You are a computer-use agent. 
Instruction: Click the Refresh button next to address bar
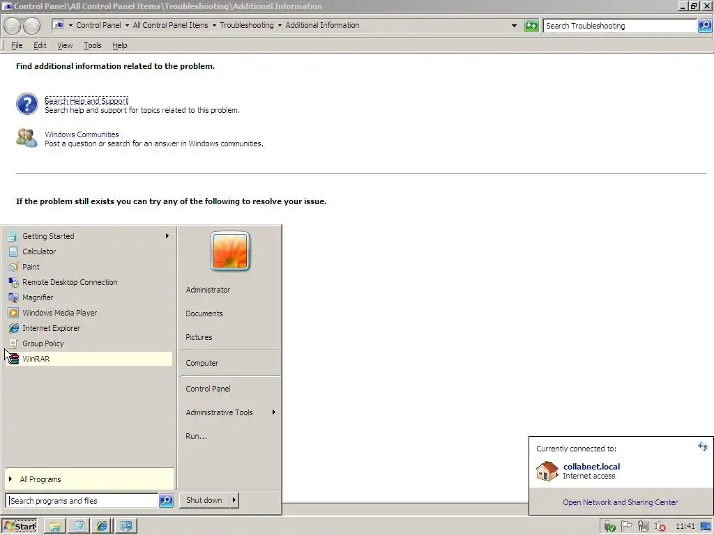click(531, 26)
